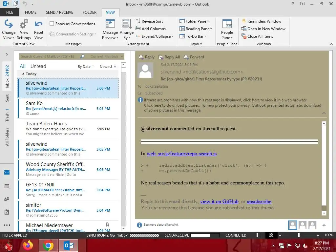
Task: Switch to the Mail module icon
Action: (x=7, y=172)
